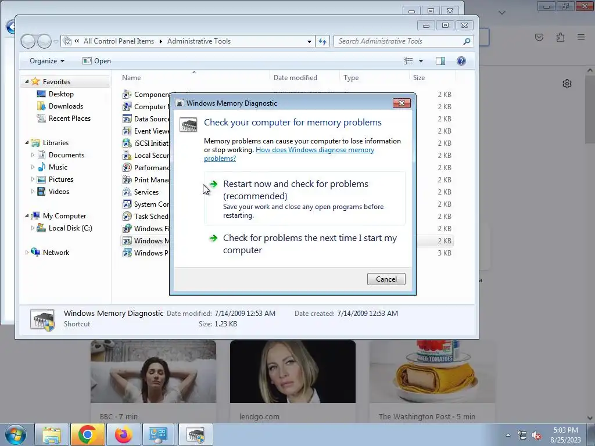The image size is (595, 446).
Task: Open Chrome from taskbar
Action: coord(87,434)
